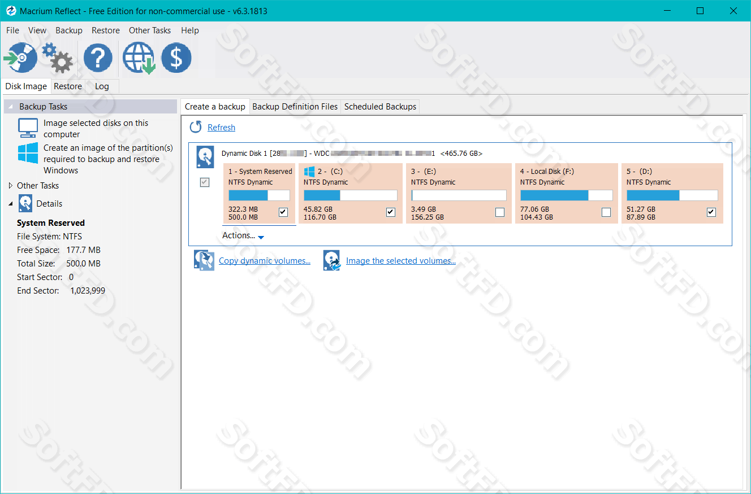The image size is (751, 494).
Task: Switch to the Restore tab
Action: (68, 86)
